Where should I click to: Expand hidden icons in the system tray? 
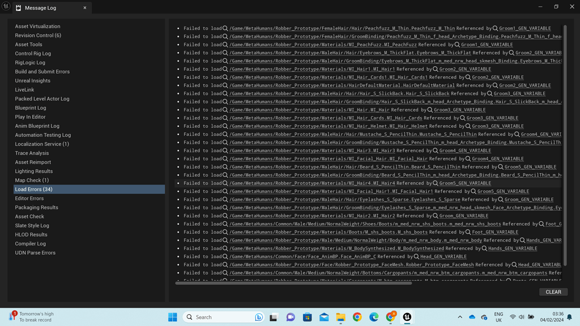tap(460, 317)
